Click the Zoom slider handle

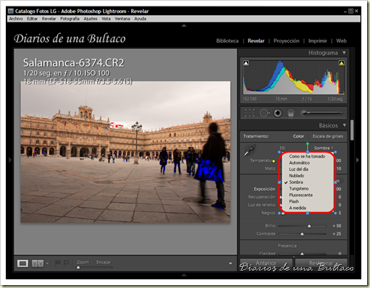click(78, 267)
